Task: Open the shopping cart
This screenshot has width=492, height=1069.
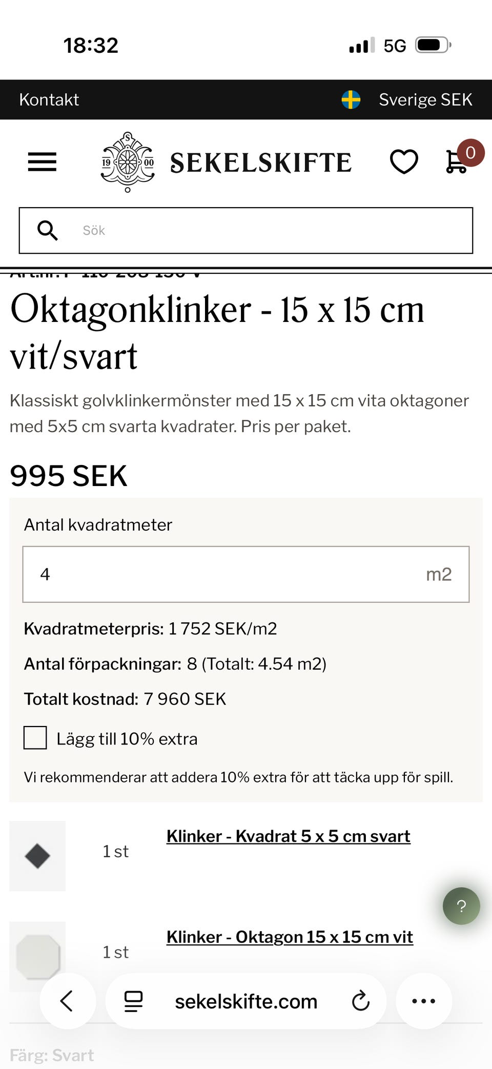Action: tap(456, 162)
